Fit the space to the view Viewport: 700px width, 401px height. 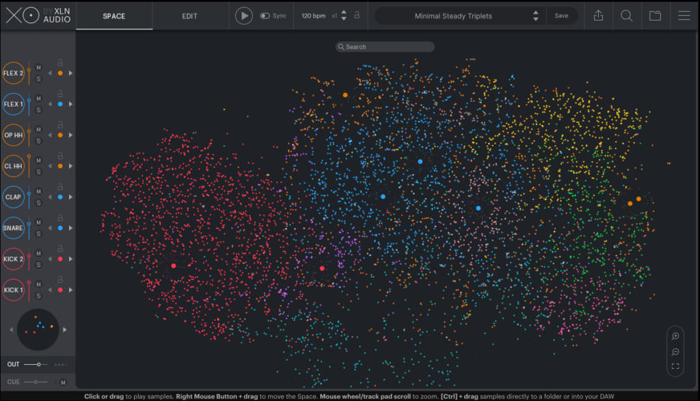tap(675, 367)
